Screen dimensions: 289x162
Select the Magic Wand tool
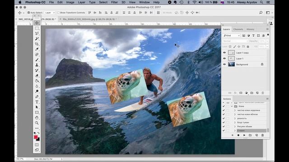pyautogui.click(x=37, y=39)
